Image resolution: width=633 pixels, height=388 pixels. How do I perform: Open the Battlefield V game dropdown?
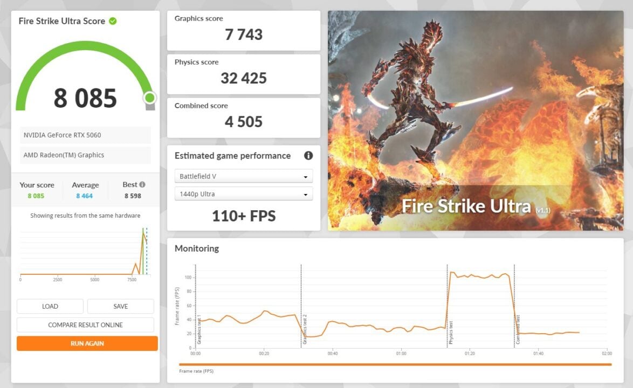[x=243, y=176]
